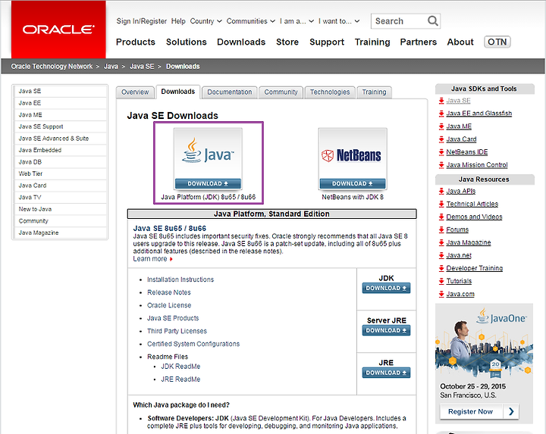Viewport: 546px width, 434px height.
Task: Select New to Java in sidebar
Action: pos(60,209)
